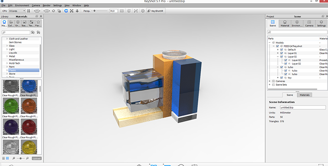Viewport: 328px width, 166px height.
Task: Collapse the Models node in the scene tree
Action: 270,43
